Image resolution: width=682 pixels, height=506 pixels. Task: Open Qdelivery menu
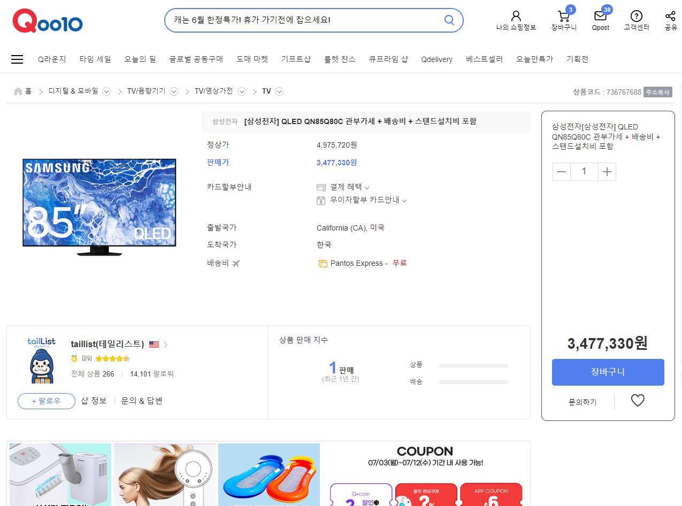(x=436, y=59)
